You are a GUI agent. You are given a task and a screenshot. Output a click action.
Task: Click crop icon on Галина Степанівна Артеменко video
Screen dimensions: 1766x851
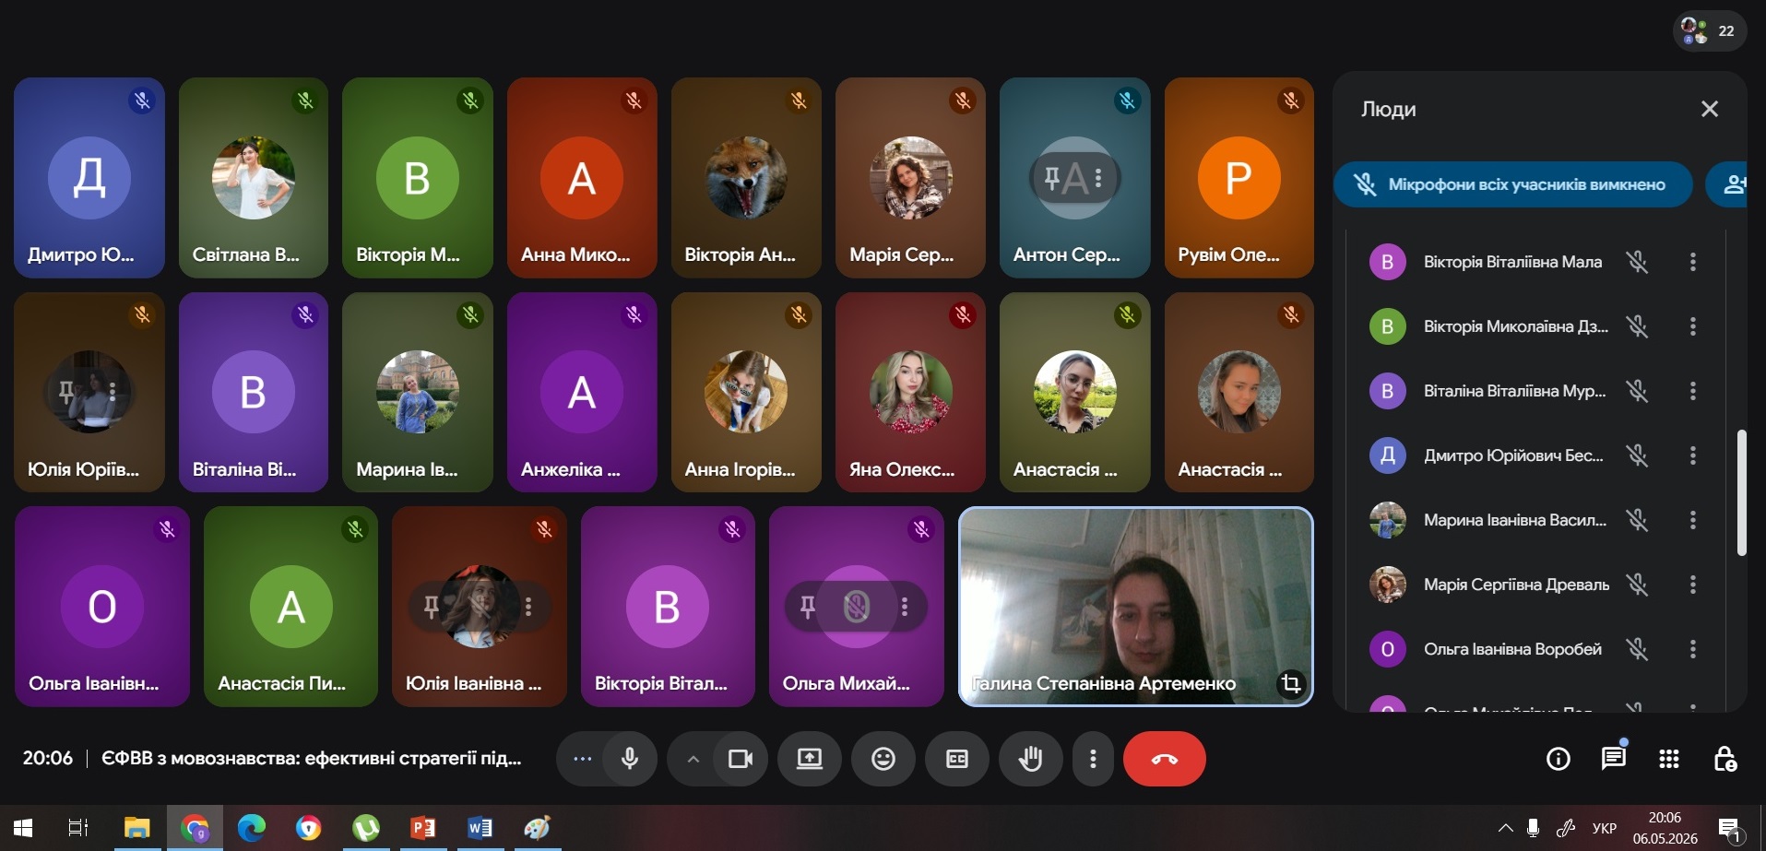click(x=1291, y=683)
